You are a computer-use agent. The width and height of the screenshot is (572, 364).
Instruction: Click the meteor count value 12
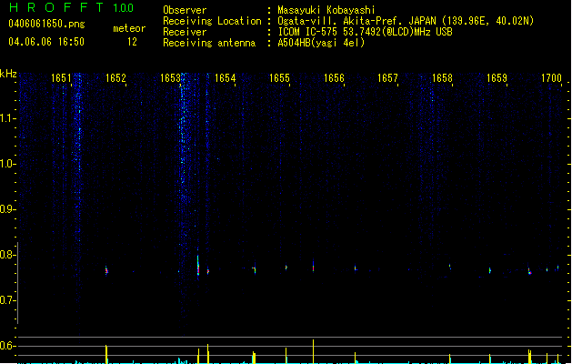[132, 42]
